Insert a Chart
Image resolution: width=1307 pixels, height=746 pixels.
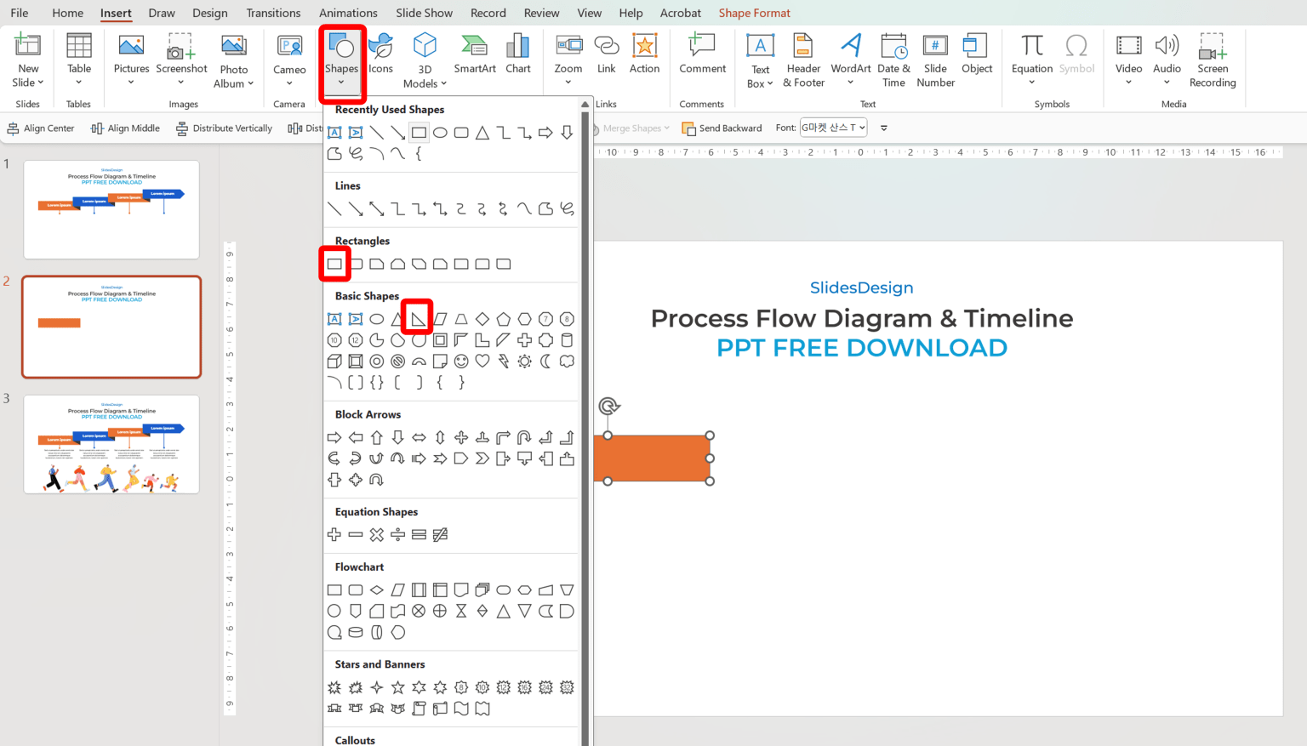[x=518, y=60]
